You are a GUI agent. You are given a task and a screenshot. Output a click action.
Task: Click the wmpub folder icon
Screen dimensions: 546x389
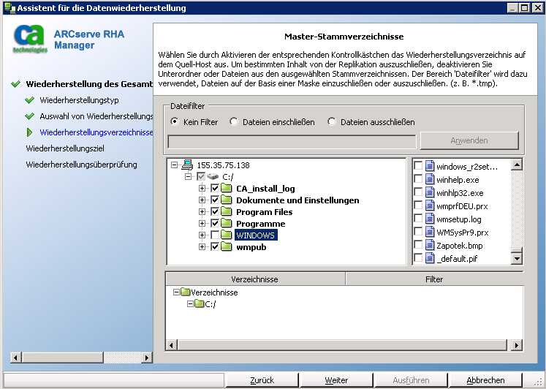pos(227,247)
